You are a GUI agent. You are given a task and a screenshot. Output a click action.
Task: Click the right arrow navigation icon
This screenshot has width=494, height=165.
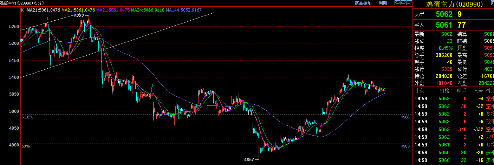click(x=403, y=3)
